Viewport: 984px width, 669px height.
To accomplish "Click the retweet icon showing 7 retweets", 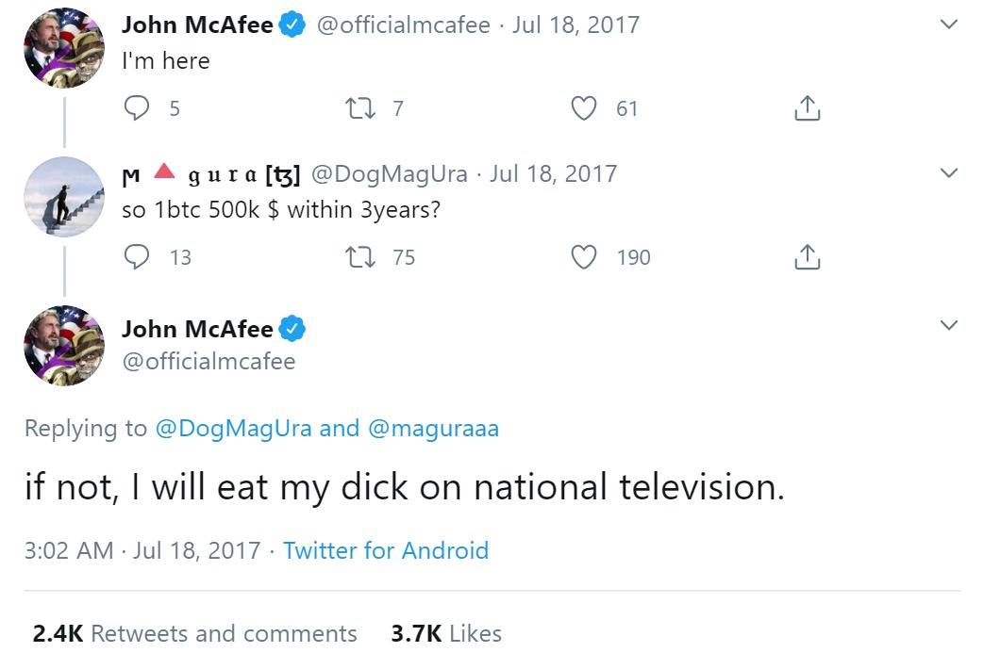I will coord(360,107).
